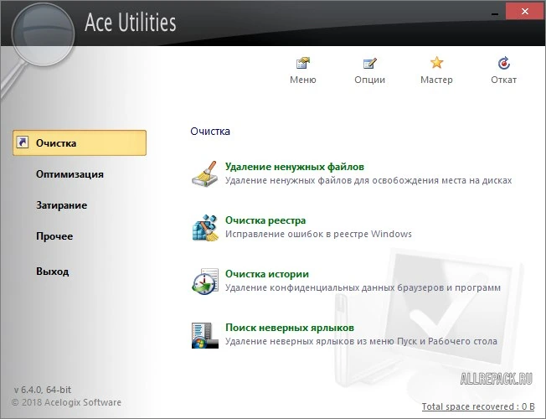This screenshot has width=546, height=419.
Task: Click the broom icon for Удаление ненужных файлов
Action: click(205, 173)
